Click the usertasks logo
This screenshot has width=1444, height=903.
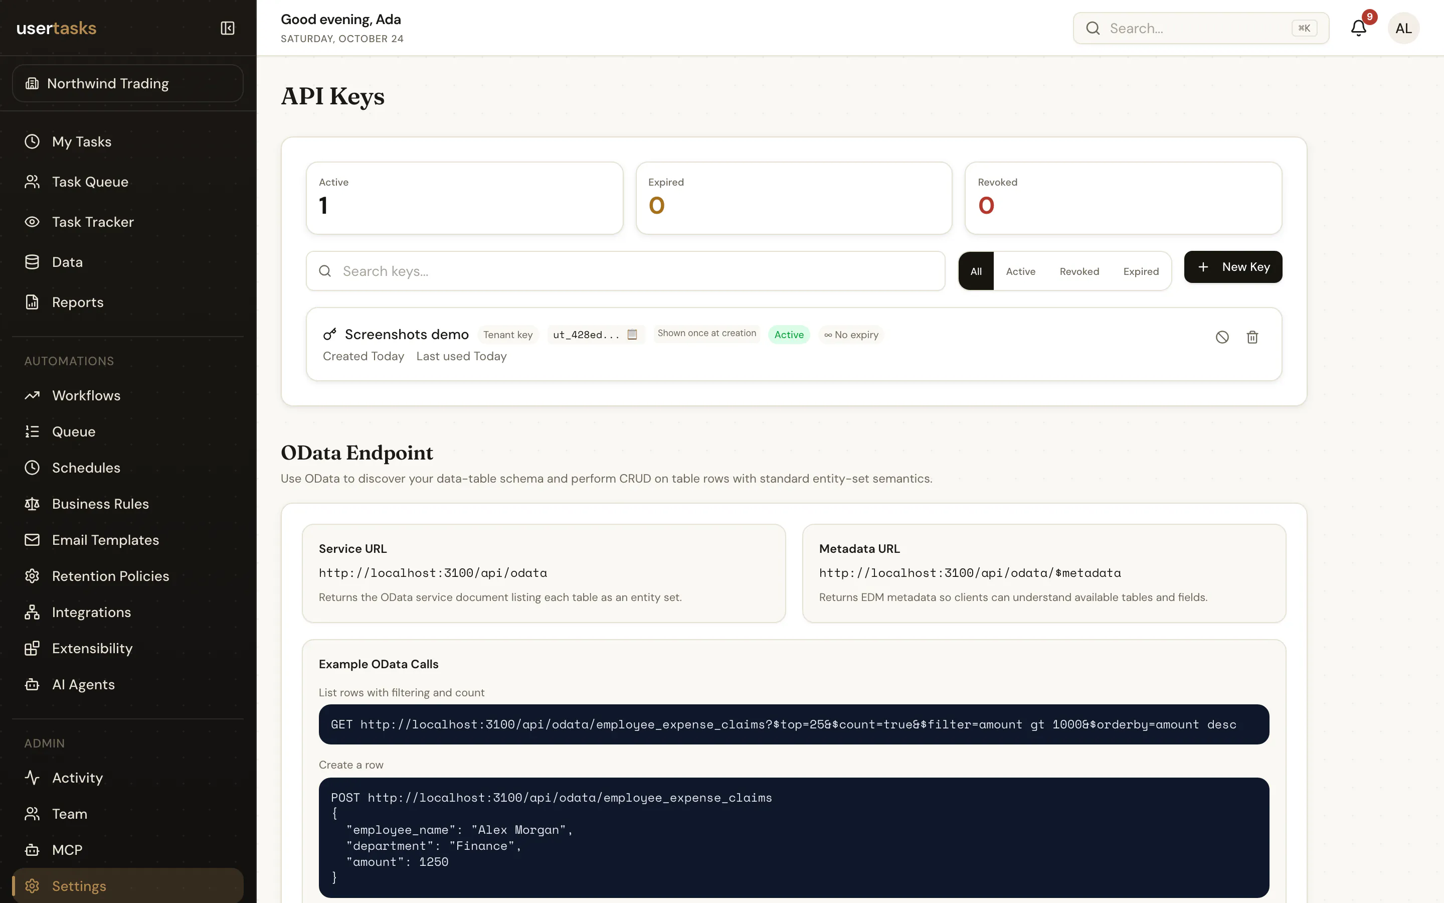(56, 28)
